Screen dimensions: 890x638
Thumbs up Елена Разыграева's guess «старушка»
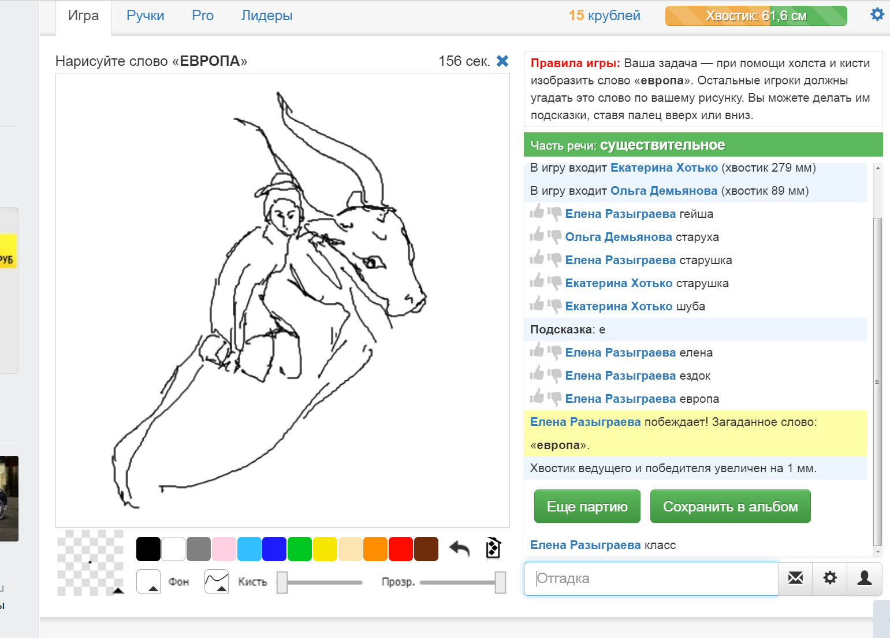pyautogui.click(x=537, y=258)
